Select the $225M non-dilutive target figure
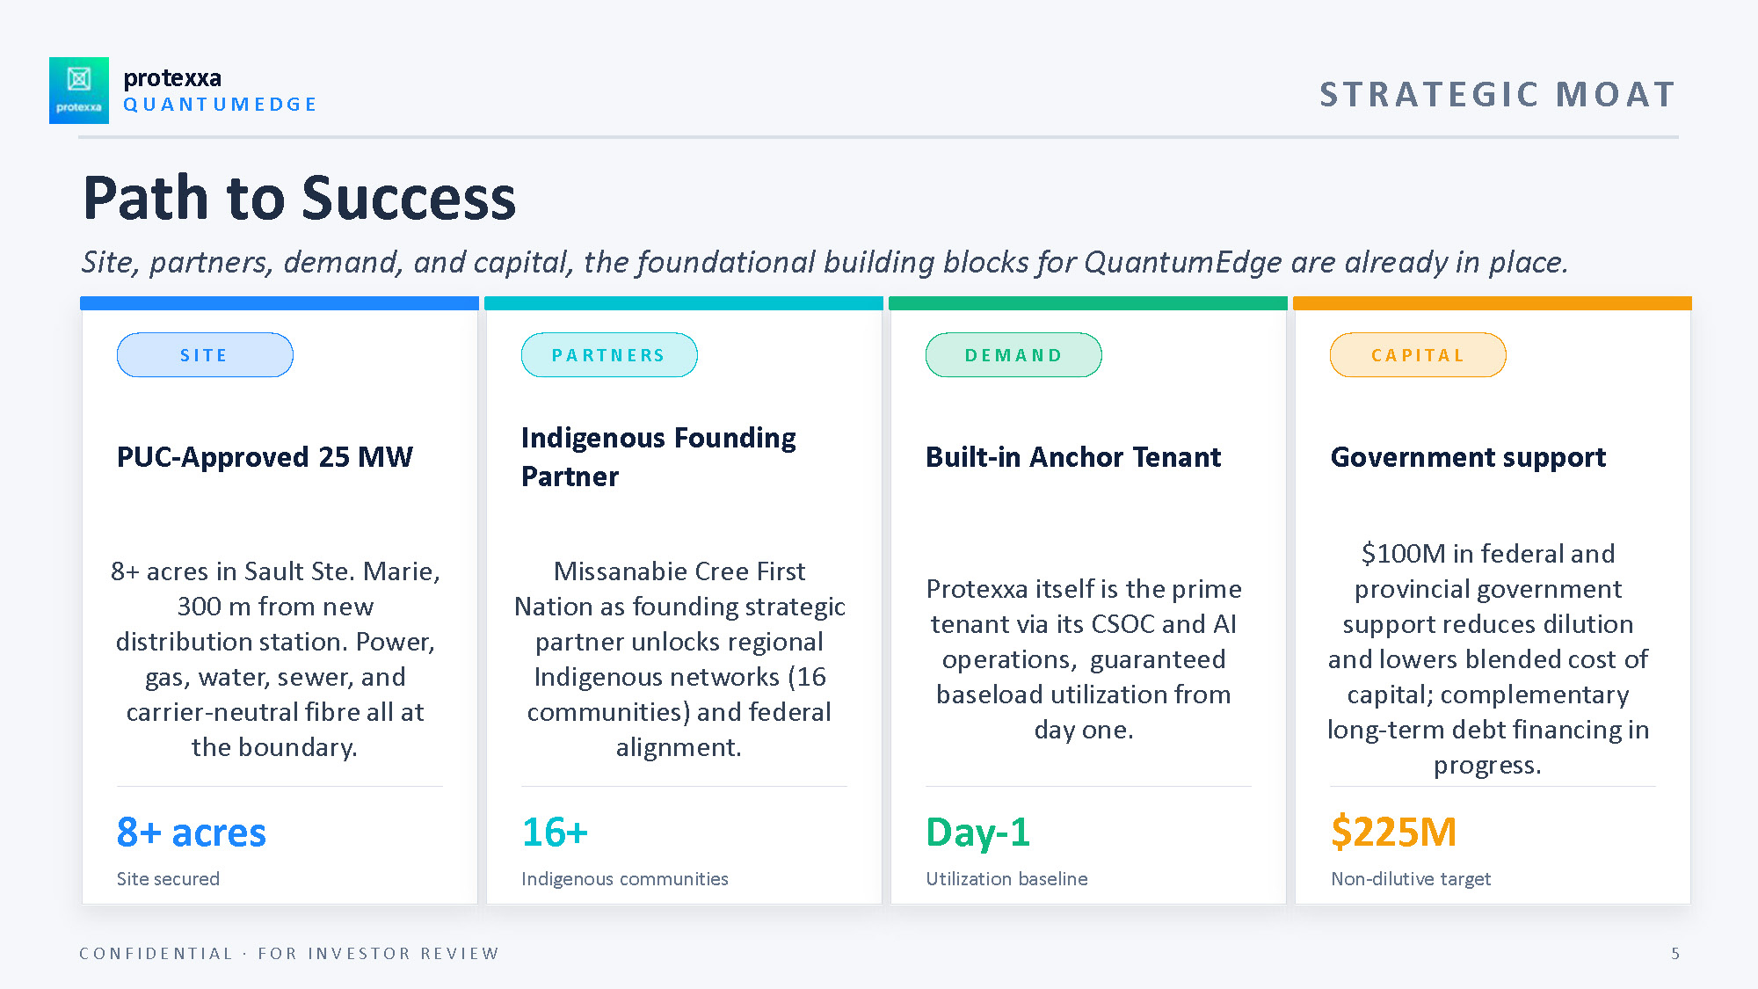1758x989 pixels. [x=1393, y=832]
